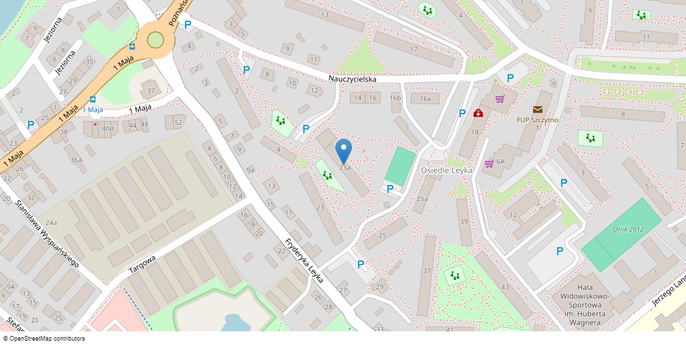
Task: Click the FUP Szczytno post office envelope icon
Action: pyautogui.click(x=538, y=110)
